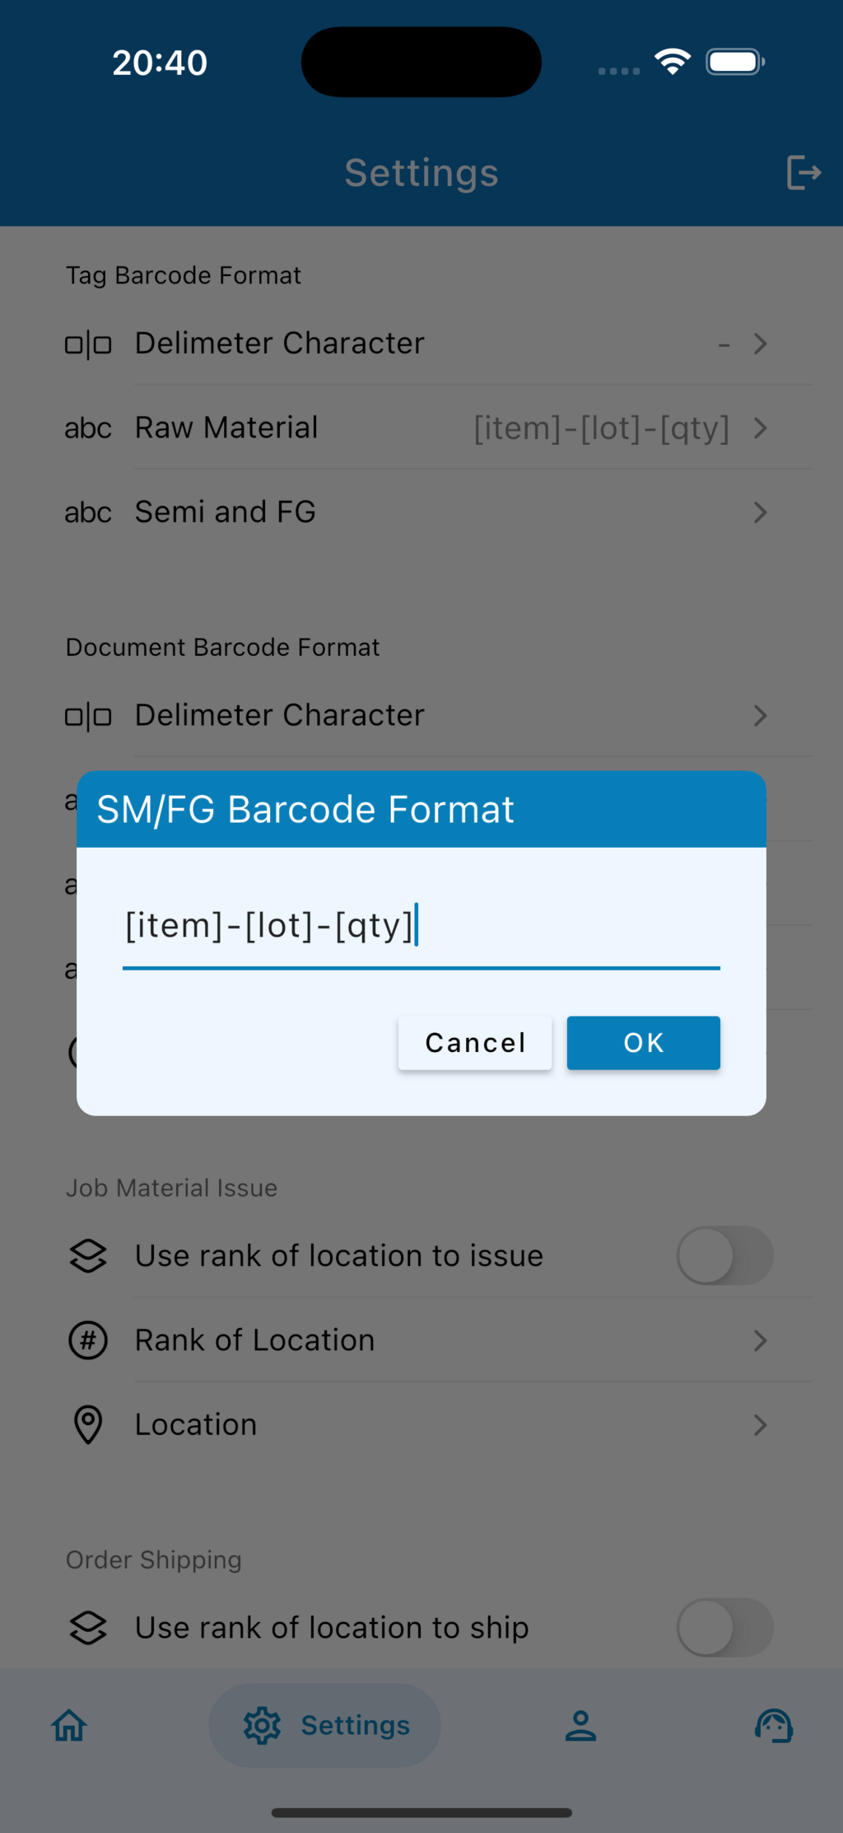Enable Use rank of location to issue

tap(724, 1256)
